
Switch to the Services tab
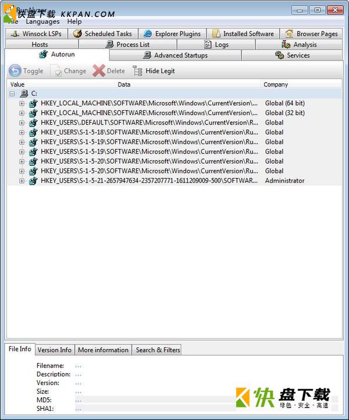pyautogui.click(x=292, y=55)
